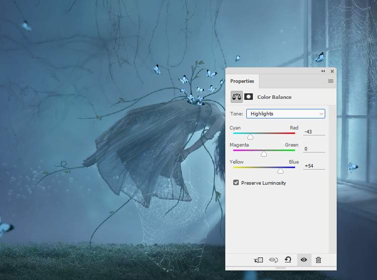
Task: Click the Color Balance adjustment icon
Action: pyautogui.click(x=236, y=97)
